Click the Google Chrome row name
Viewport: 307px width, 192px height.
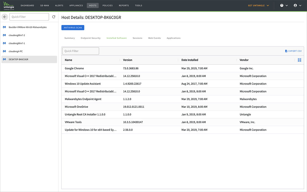coord(74,68)
